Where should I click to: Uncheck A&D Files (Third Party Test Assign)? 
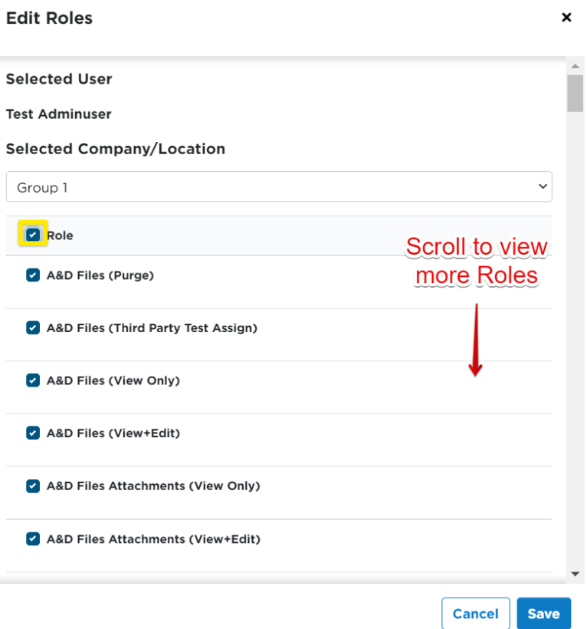[x=33, y=328]
